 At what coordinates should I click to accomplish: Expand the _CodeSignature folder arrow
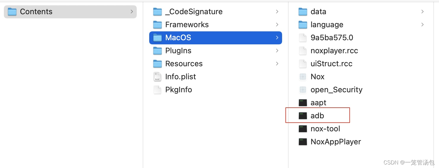[x=277, y=12]
